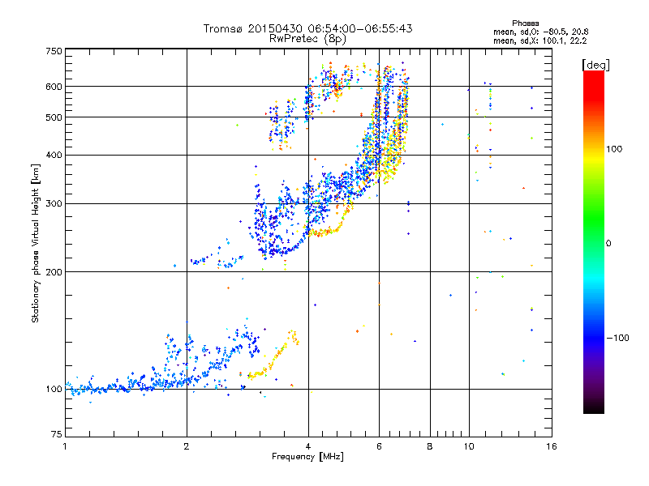Click the y-axis tick label "200"
The height and width of the screenshot is (486, 649).
pyautogui.click(x=54, y=272)
